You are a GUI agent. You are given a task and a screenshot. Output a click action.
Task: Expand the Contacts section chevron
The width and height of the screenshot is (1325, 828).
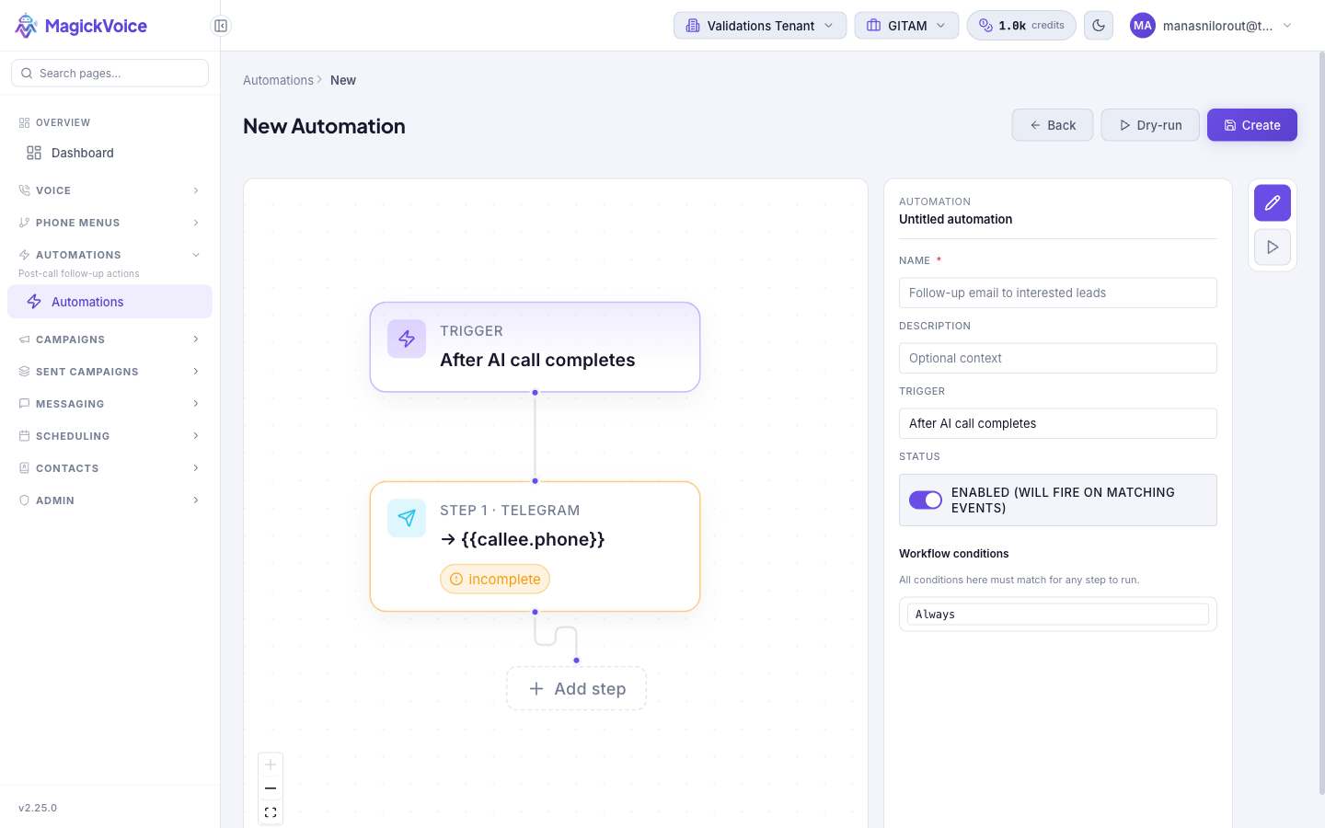[196, 468]
